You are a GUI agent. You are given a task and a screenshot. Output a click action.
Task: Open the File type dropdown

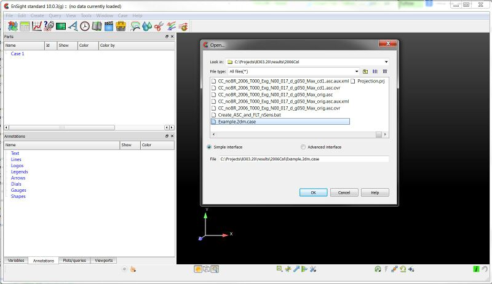(x=356, y=71)
